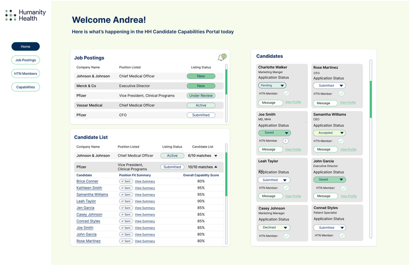View Profile of John Garcia
Screen dimensions: 410x265
[349, 196]
